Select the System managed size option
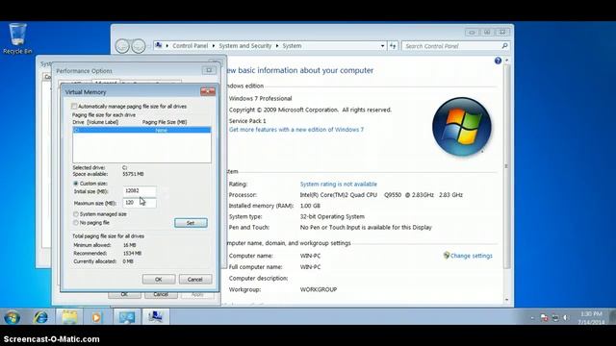Screen dimensions: 616x346 coord(76,214)
